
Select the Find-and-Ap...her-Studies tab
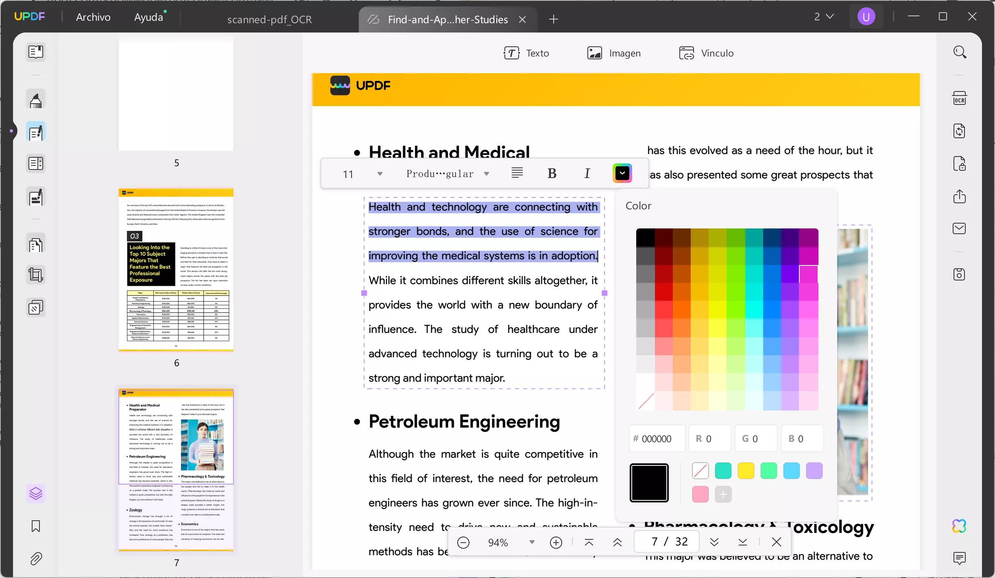448,20
